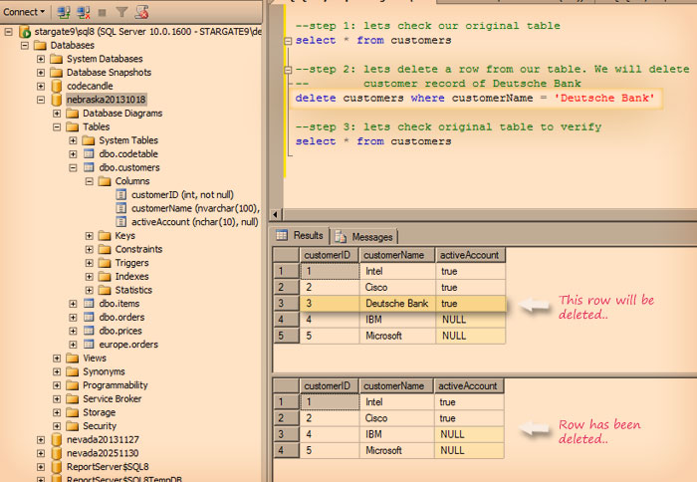Screen dimensions: 697x482
Task: Click the Intel cell in first grid
Action: click(x=397, y=271)
